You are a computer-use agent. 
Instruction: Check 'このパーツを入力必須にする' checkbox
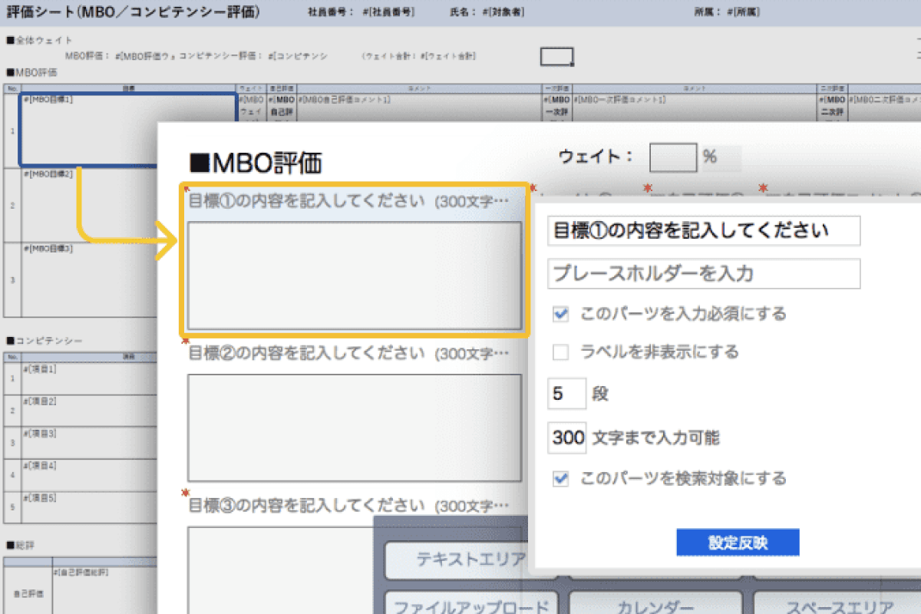tap(561, 314)
